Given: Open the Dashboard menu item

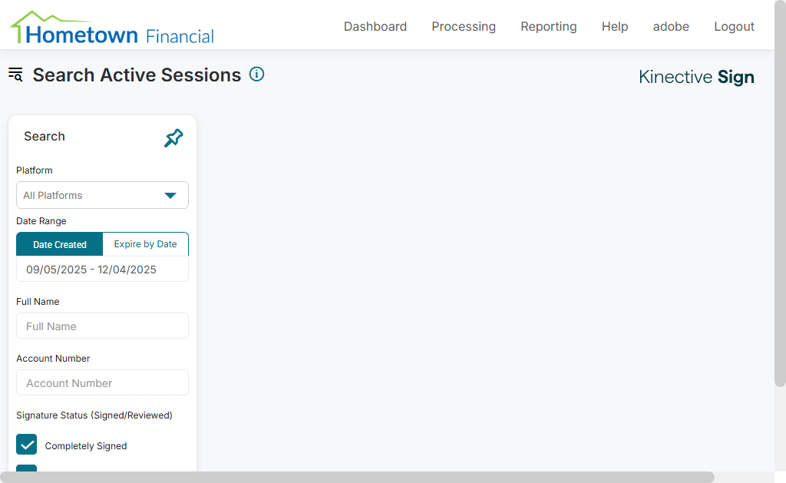Looking at the screenshot, I should (375, 27).
